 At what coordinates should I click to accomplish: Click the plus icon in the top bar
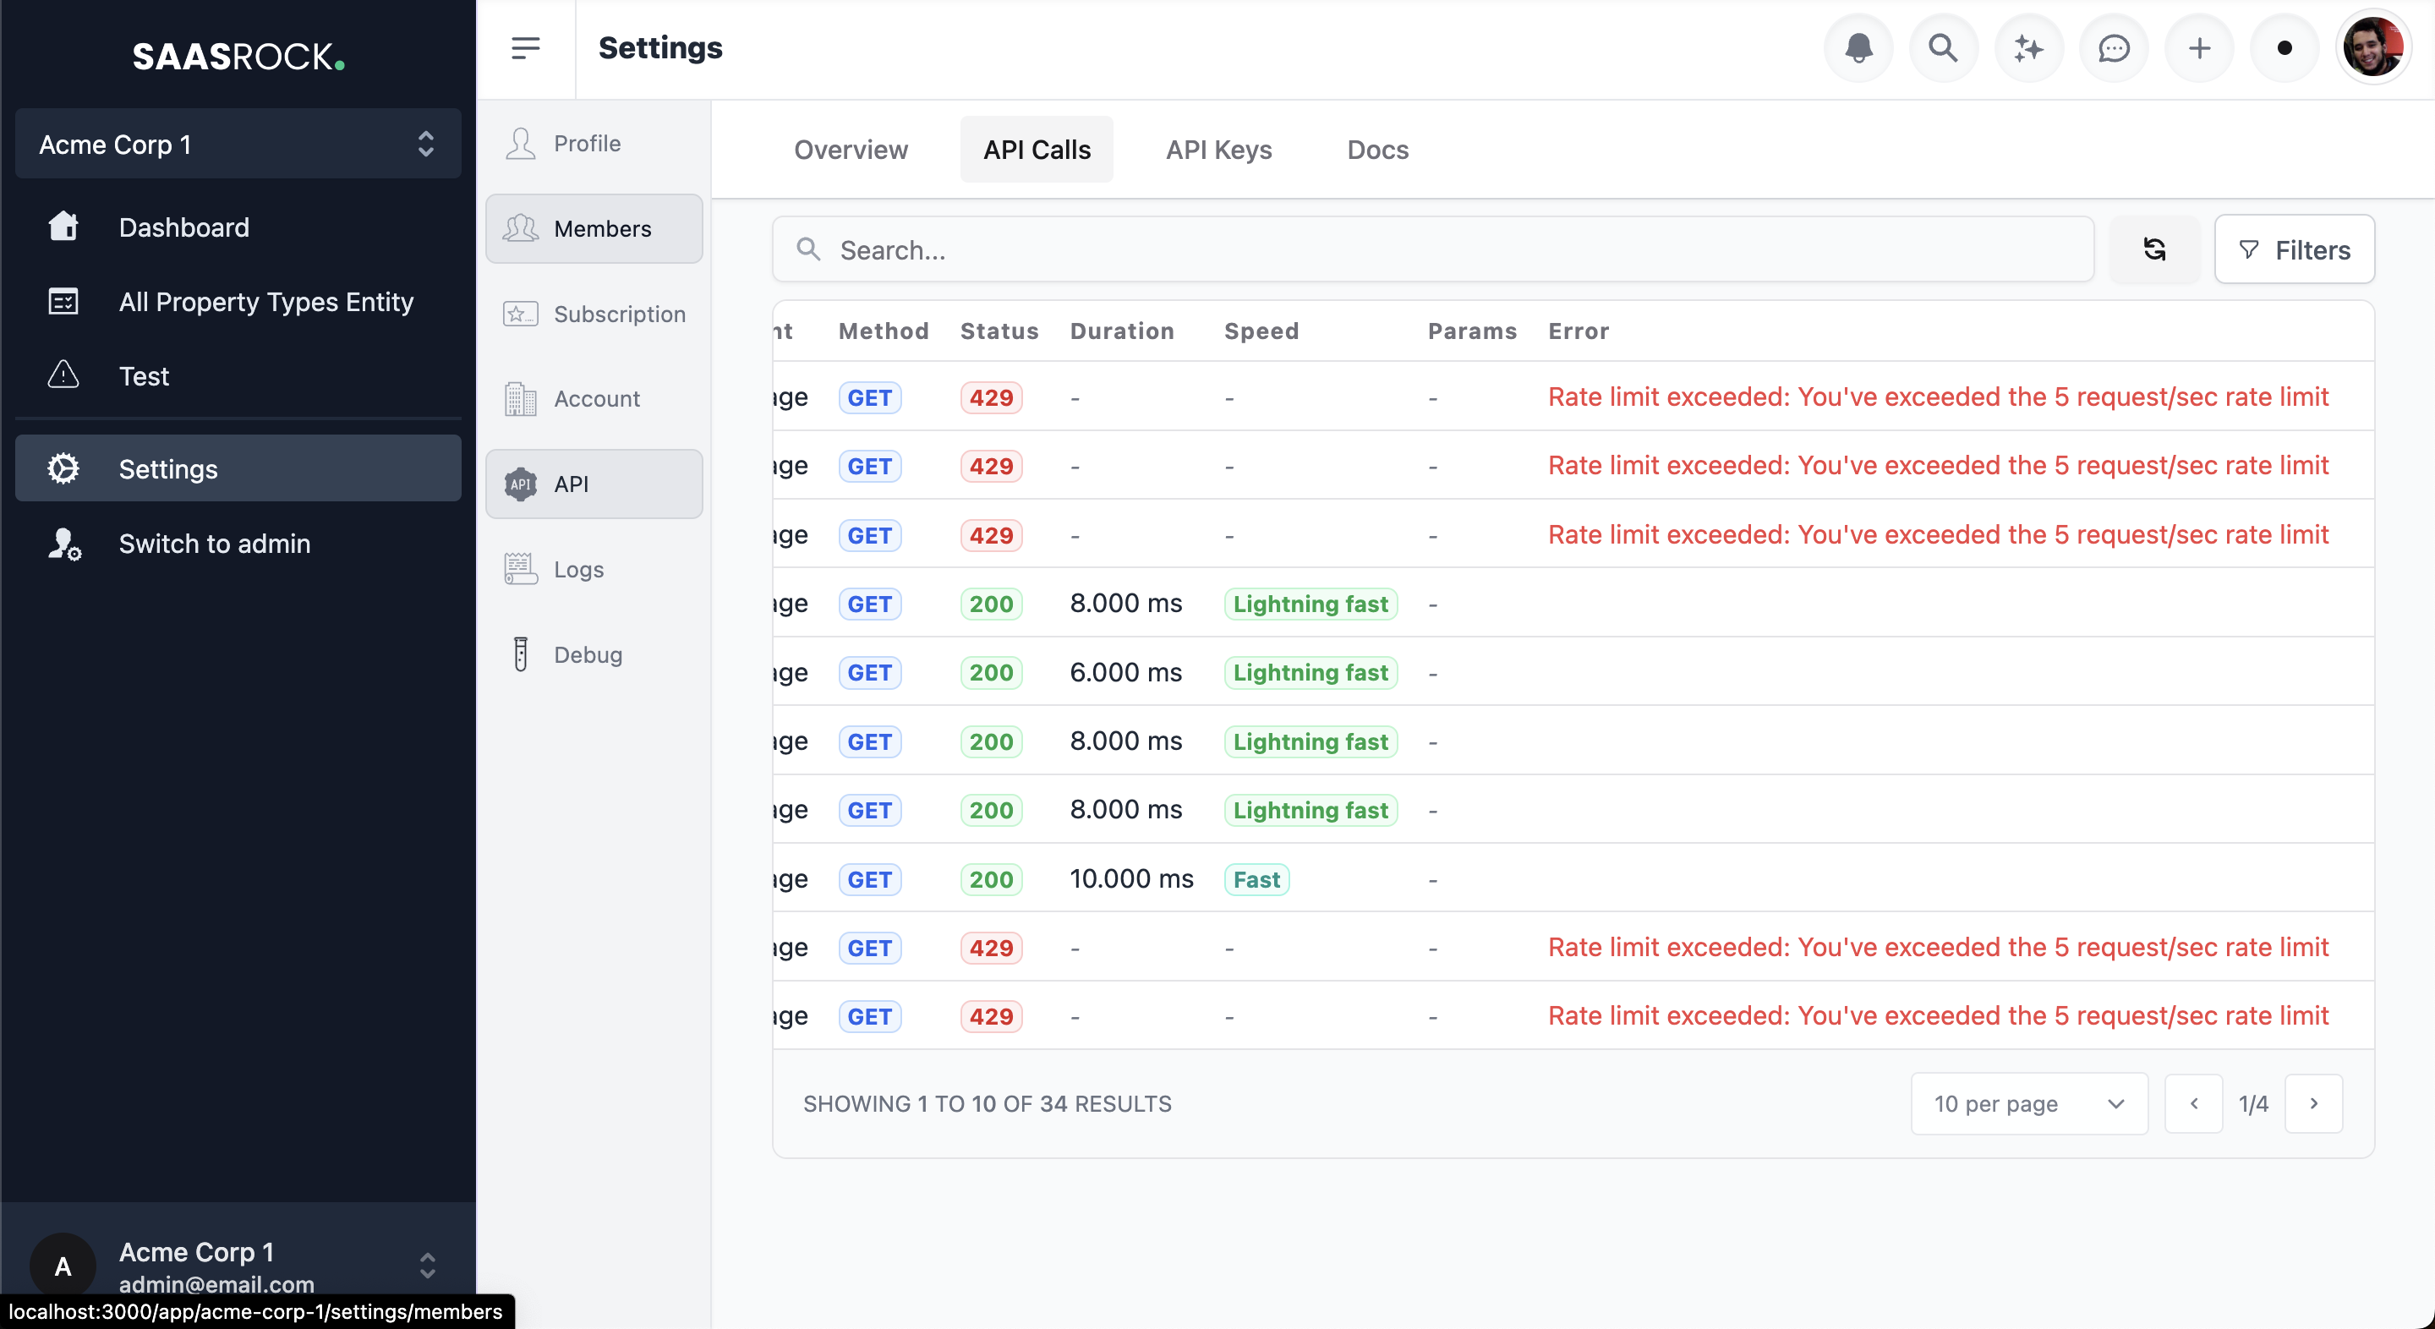point(2198,47)
